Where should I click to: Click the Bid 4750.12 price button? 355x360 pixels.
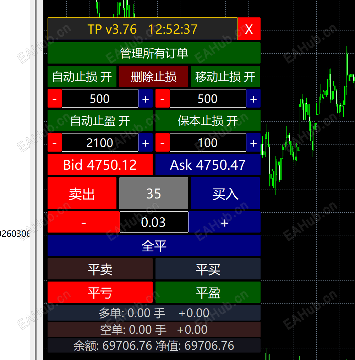click(100, 164)
